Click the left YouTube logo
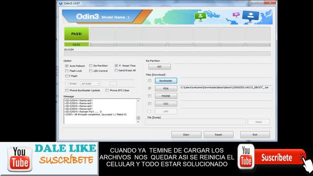 [x=20, y=159]
